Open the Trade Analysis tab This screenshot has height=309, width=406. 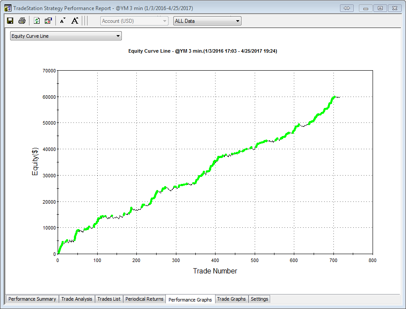tap(77, 299)
